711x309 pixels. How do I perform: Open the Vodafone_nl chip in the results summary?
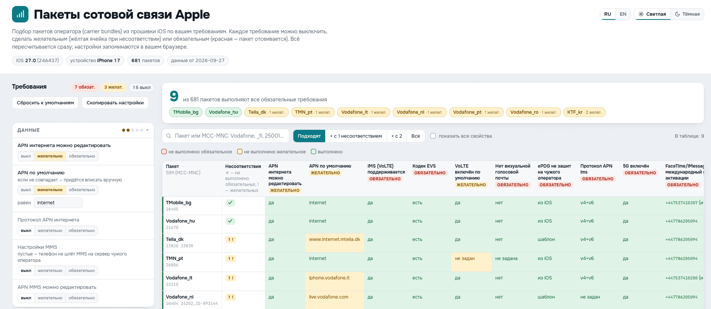(420, 112)
